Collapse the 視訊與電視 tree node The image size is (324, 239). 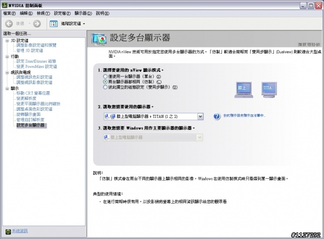click(x=7, y=72)
